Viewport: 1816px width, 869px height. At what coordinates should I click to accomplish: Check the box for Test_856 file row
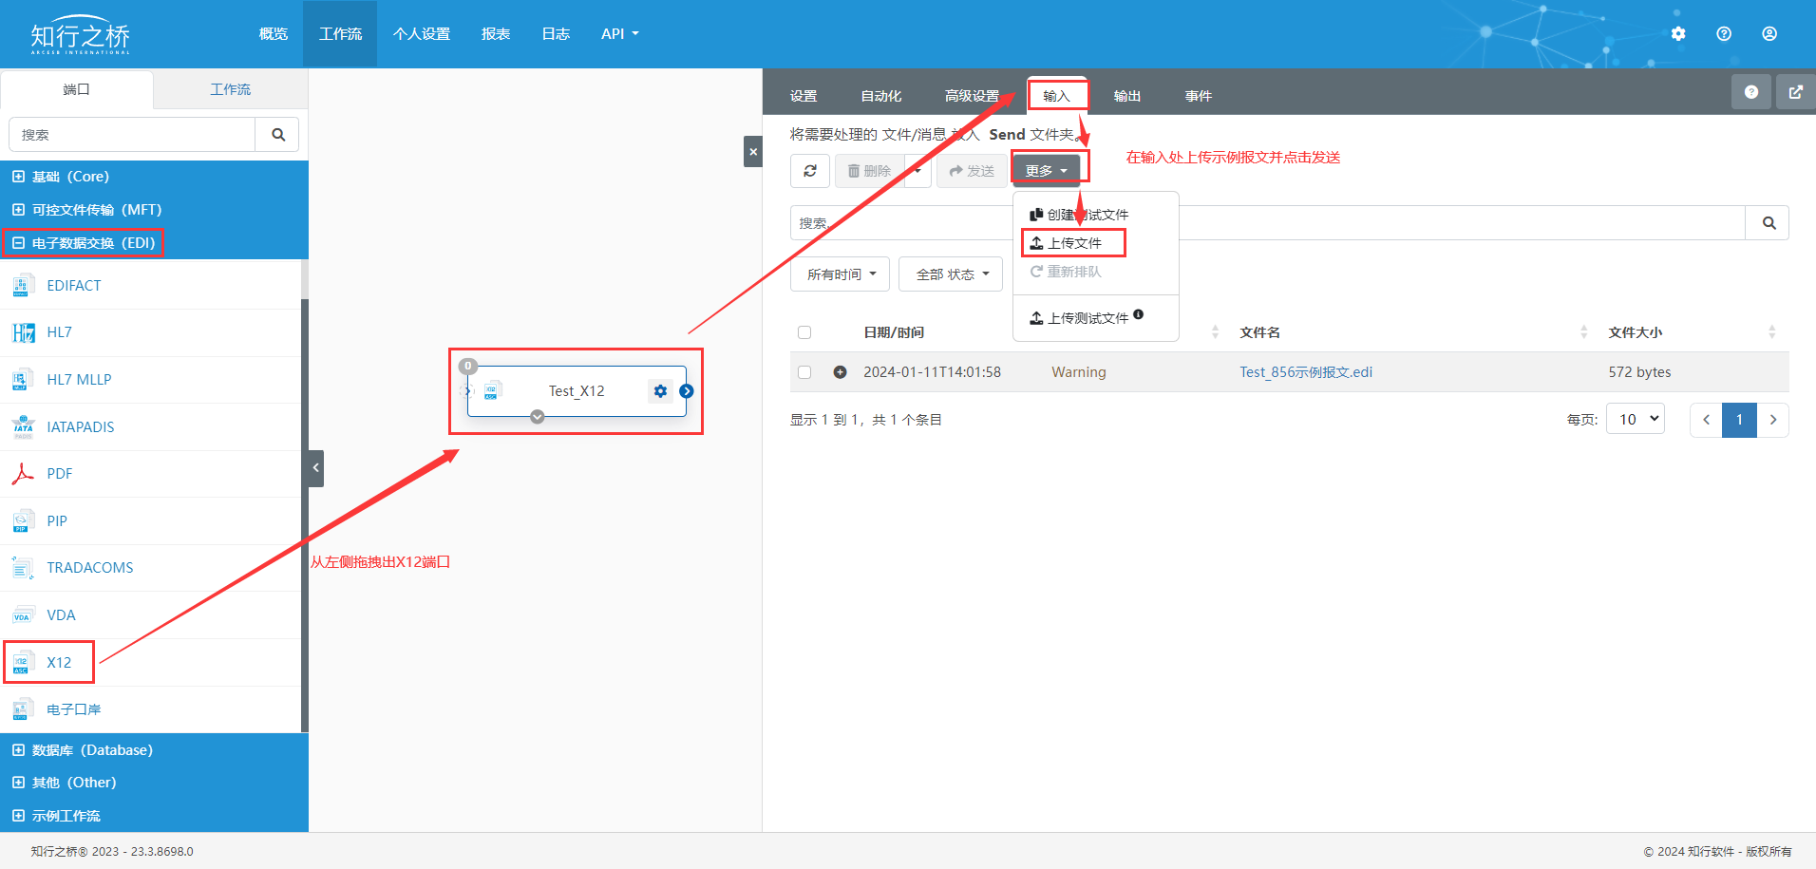[x=804, y=372]
